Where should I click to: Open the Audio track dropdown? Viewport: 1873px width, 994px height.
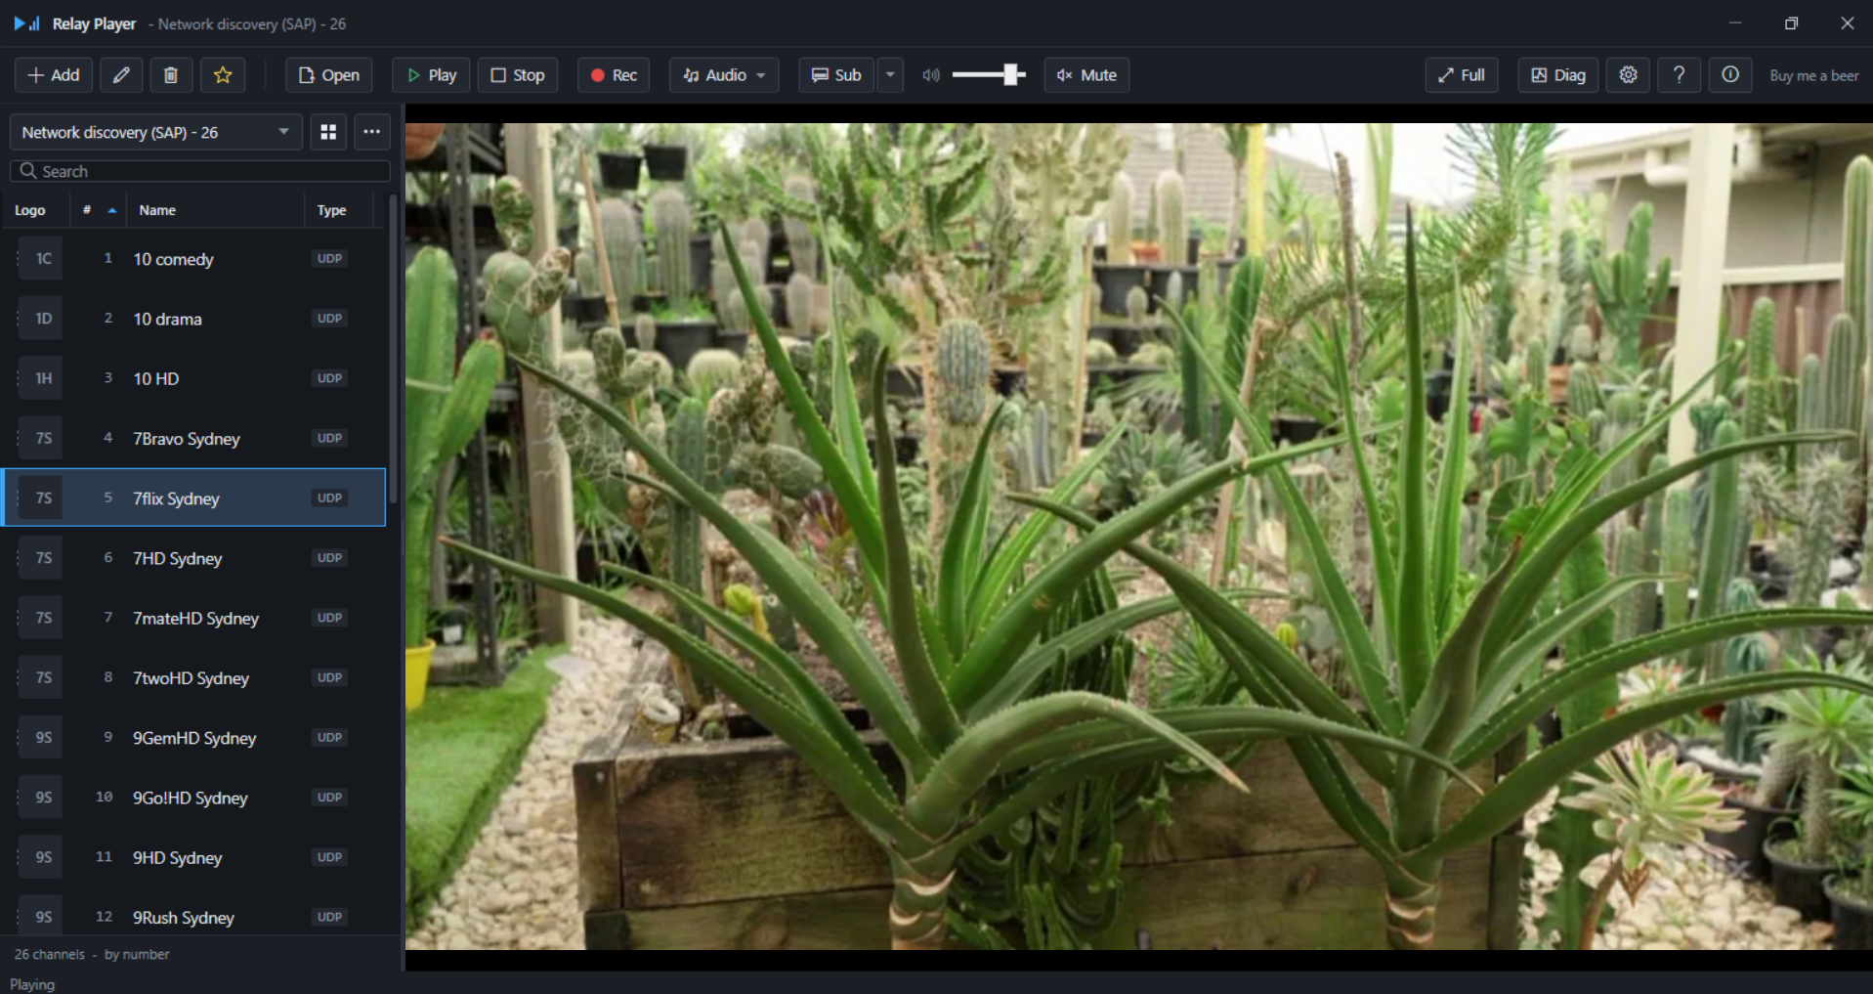pos(724,75)
